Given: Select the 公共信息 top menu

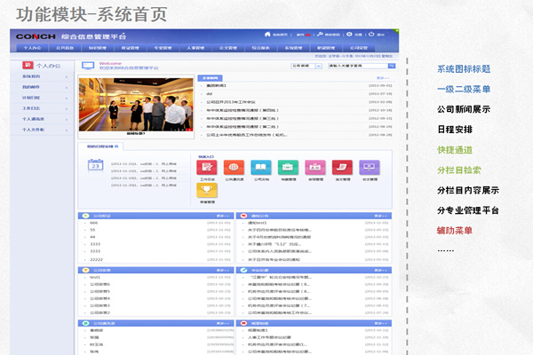Looking at the screenshot, I should click(x=65, y=48).
